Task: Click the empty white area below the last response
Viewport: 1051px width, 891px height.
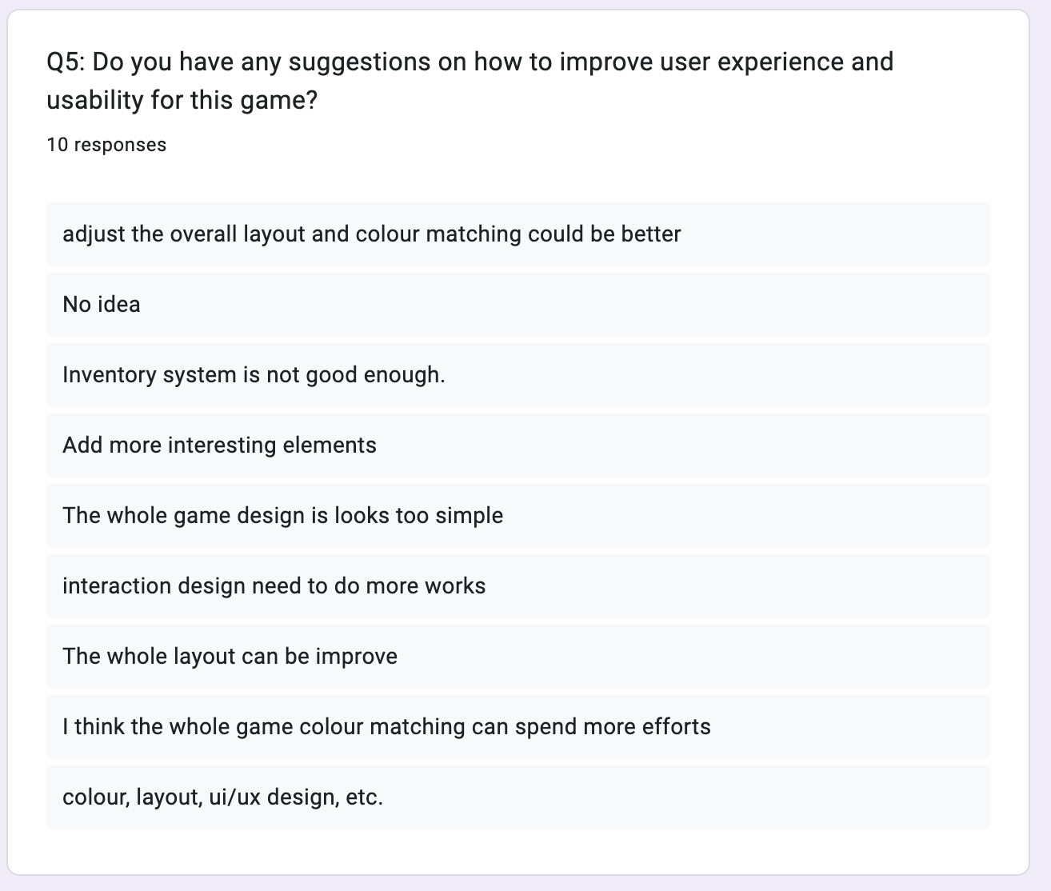Action: [518, 851]
